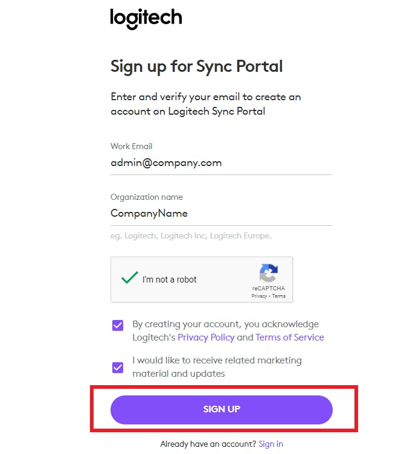This screenshot has width=410, height=454.
Task: Open Logitech's Privacy Policy link
Action: click(206, 337)
